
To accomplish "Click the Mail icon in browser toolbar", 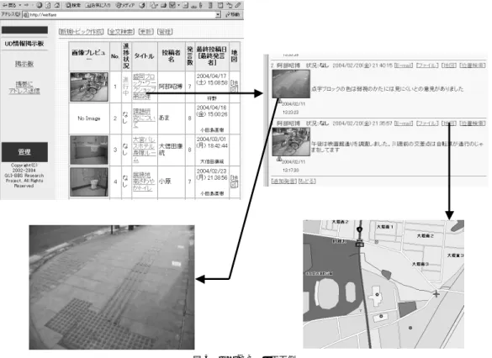I will coord(153,5).
